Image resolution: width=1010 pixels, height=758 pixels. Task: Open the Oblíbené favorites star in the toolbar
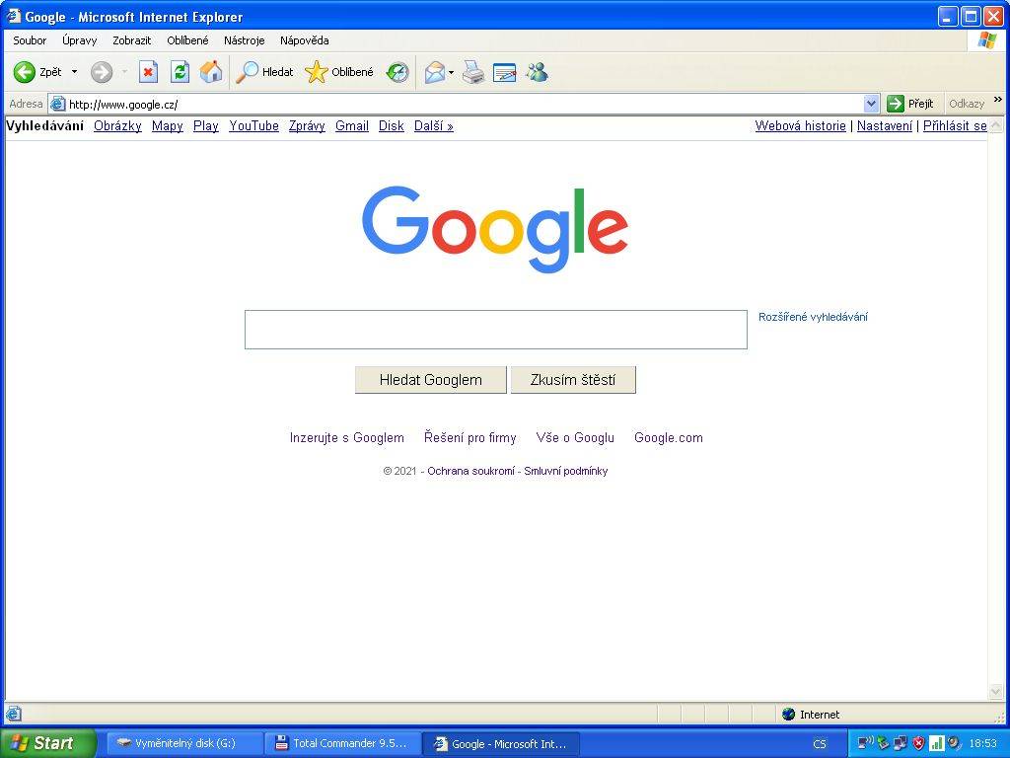click(339, 72)
